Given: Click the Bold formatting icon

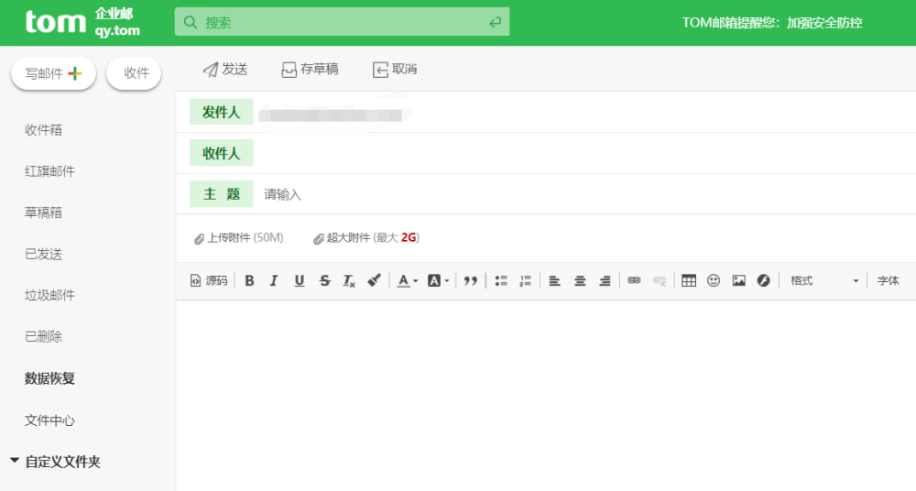Looking at the screenshot, I should tap(249, 280).
